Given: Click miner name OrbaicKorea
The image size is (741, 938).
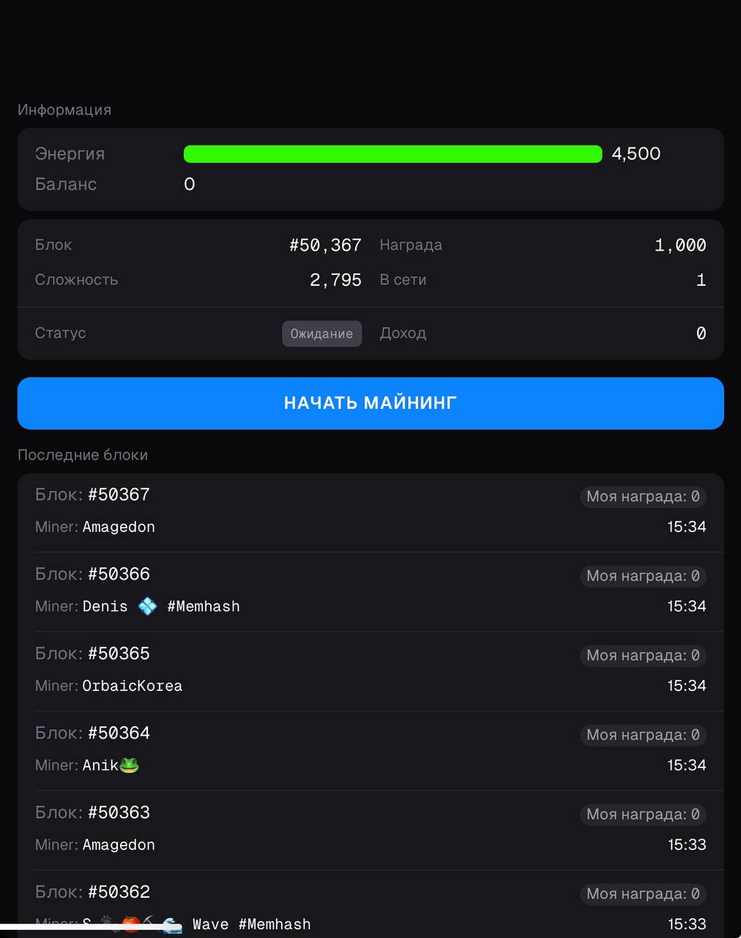Looking at the screenshot, I should 133,686.
